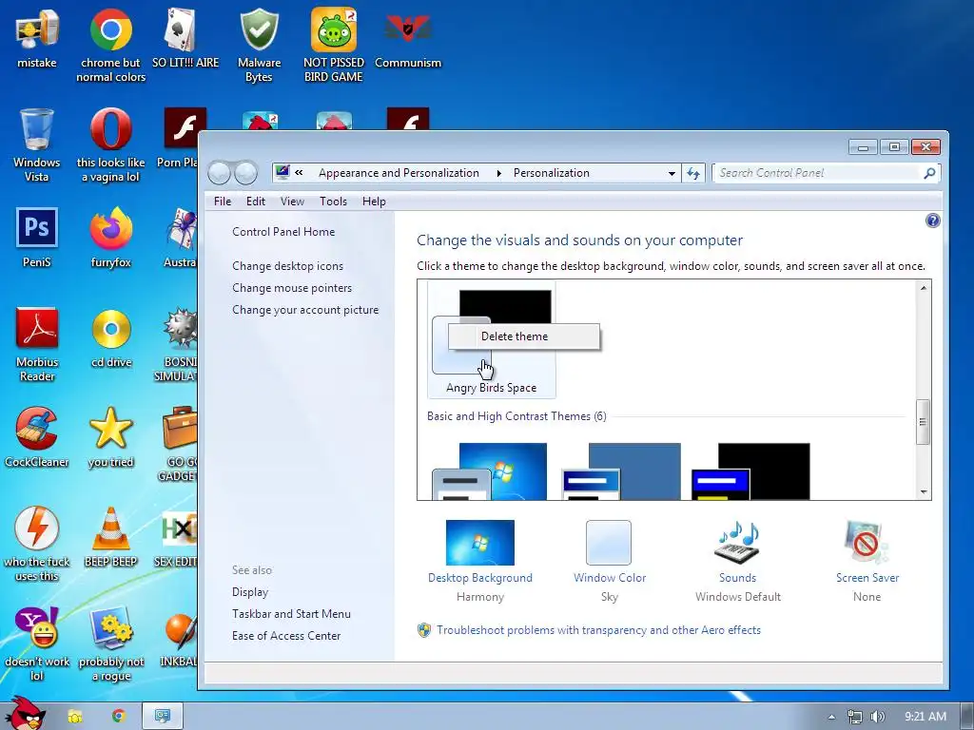Click the Forward navigation button
Image resolution: width=974 pixels, height=730 pixels.
tap(245, 173)
